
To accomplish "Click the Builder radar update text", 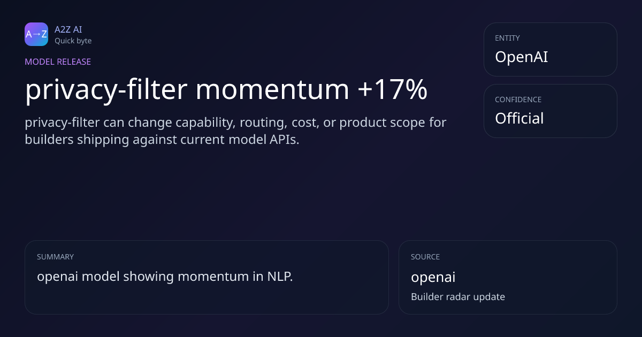I will click(x=457, y=296).
